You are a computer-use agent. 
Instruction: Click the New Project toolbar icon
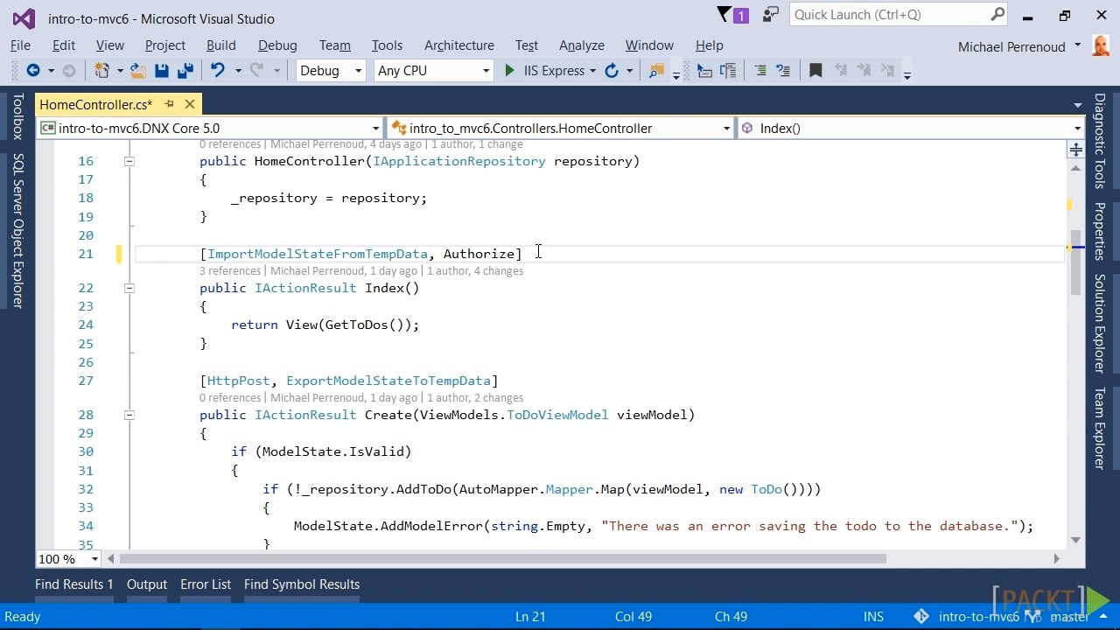[x=101, y=71]
